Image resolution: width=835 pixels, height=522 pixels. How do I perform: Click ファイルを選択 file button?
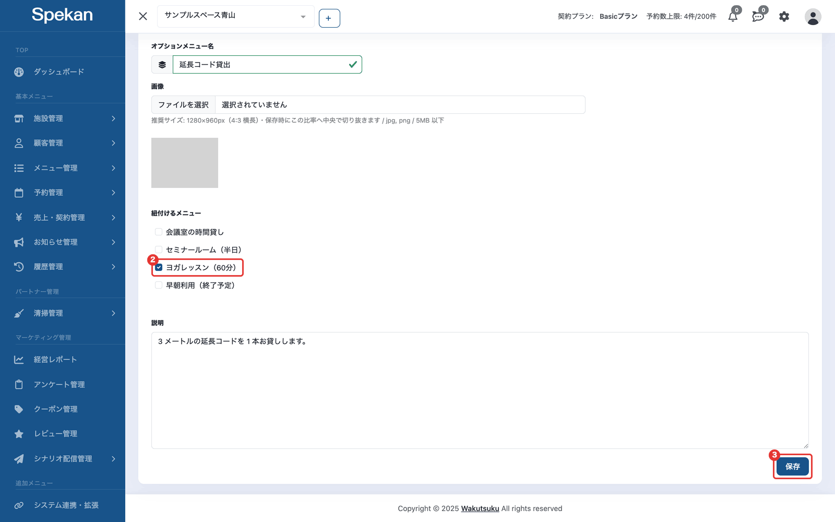click(183, 105)
